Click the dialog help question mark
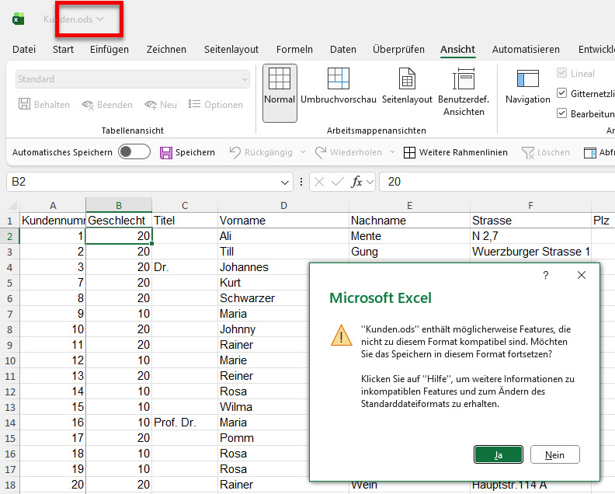The width and height of the screenshot is (615, 494). [x=546, y=276]
